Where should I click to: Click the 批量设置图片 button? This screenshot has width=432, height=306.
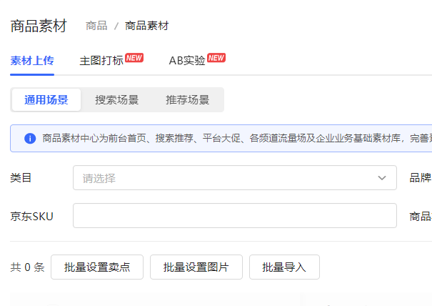(196, 267)
